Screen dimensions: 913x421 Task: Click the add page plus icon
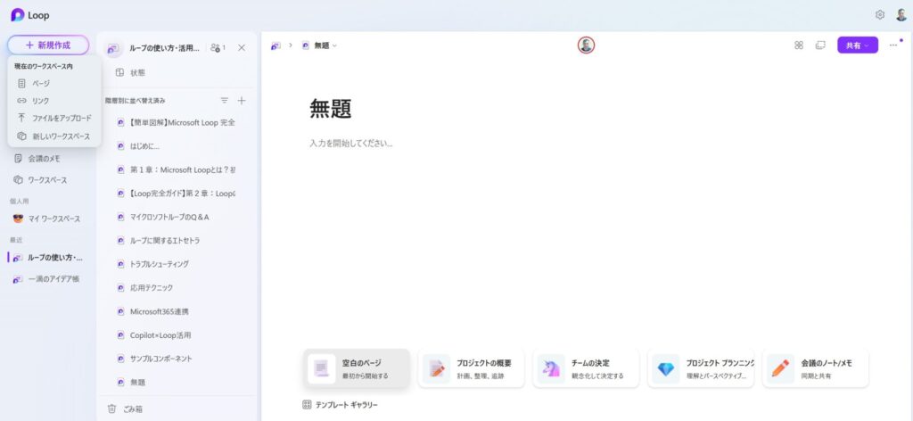point(242,101)
